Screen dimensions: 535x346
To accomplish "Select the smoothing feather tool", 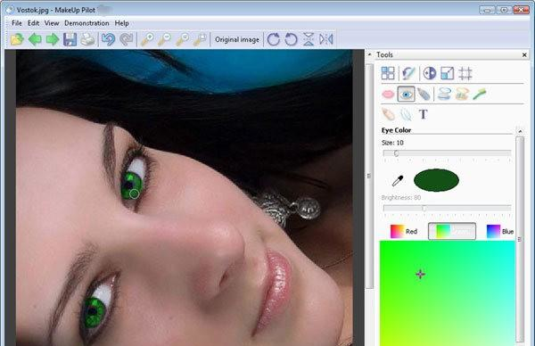I will (x=406, y=114).
